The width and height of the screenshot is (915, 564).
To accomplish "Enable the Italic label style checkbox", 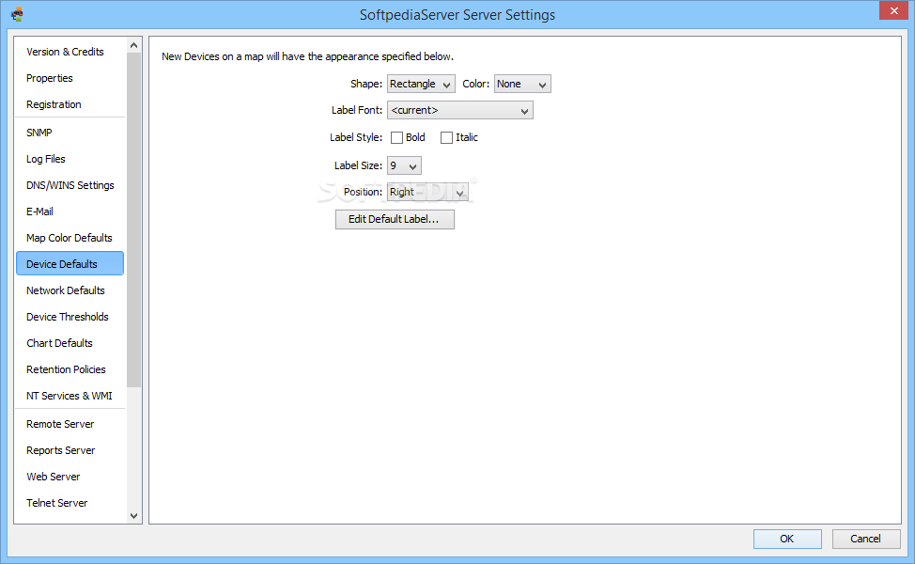I will click(446, 138).
